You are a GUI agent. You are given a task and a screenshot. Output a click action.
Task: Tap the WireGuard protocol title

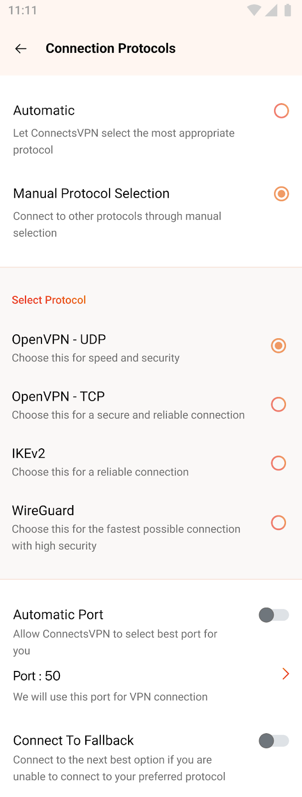43,511
